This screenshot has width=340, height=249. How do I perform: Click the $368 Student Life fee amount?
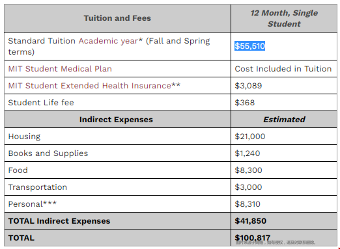[x=245, y=103]
